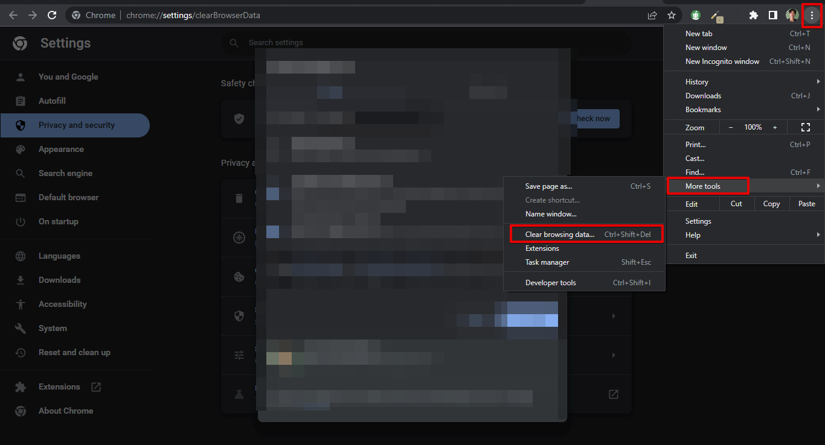Open Task manager from the submenu
The width and height of the screenshot is (825, 445).
(584, 262)
